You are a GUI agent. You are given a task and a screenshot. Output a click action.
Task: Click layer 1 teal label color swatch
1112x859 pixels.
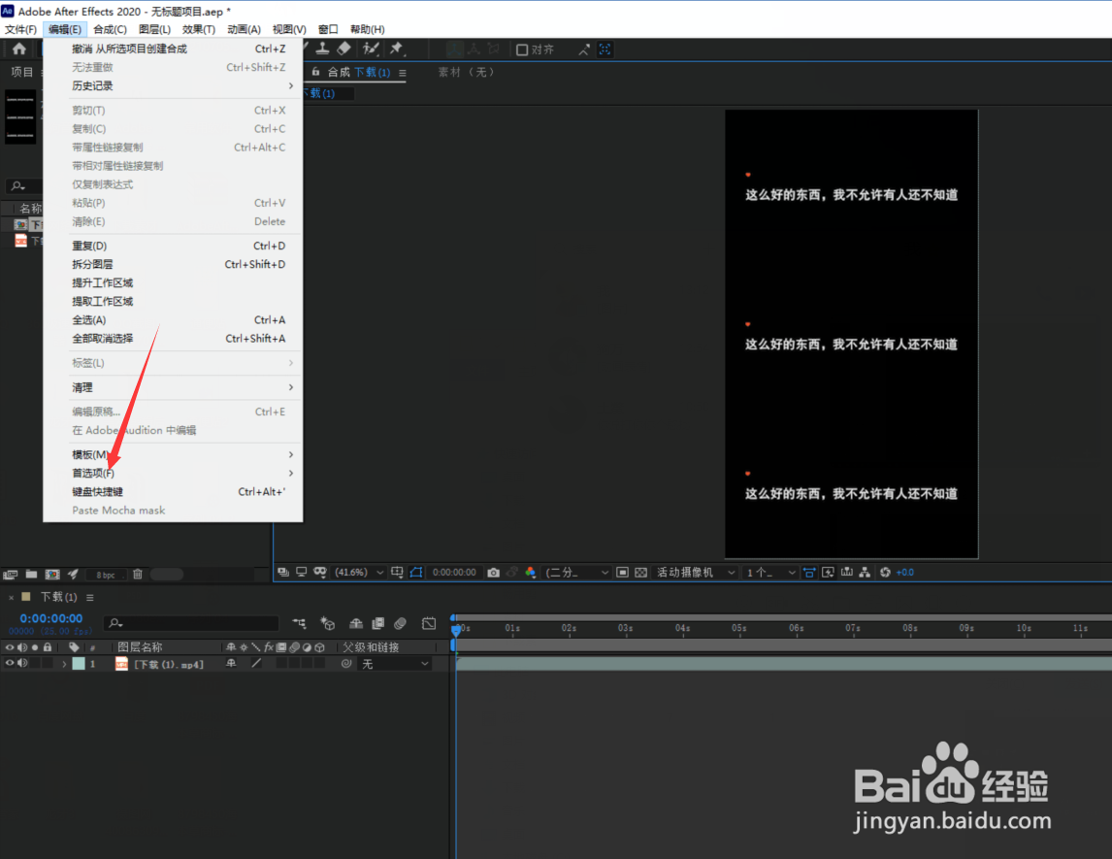(79, 663)
